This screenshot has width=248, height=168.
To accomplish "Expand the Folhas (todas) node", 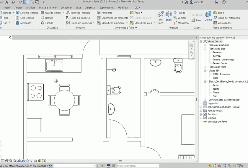I will click(x=201, y=111).
